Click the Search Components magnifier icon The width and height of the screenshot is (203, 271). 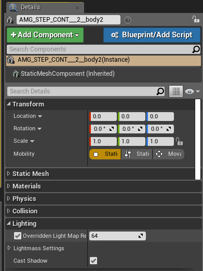click(196, 49)
